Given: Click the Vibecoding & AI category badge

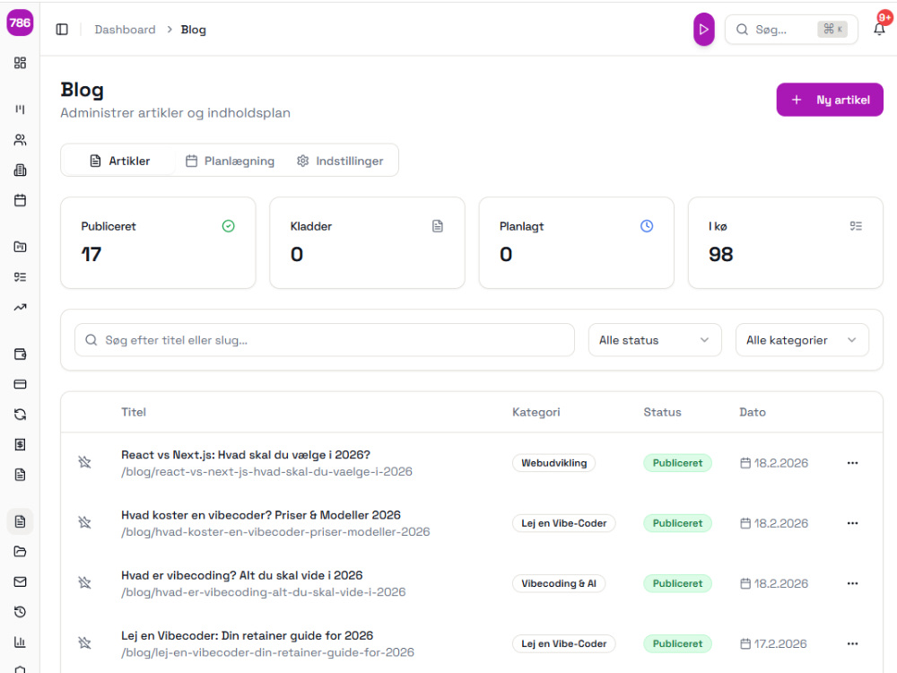Looking at the screenshot, I should click(x=558, y=583).
